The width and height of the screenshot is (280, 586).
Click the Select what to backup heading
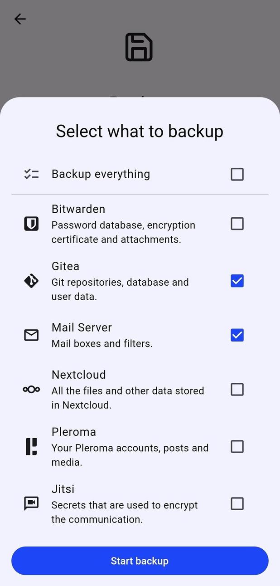point(139,131)
